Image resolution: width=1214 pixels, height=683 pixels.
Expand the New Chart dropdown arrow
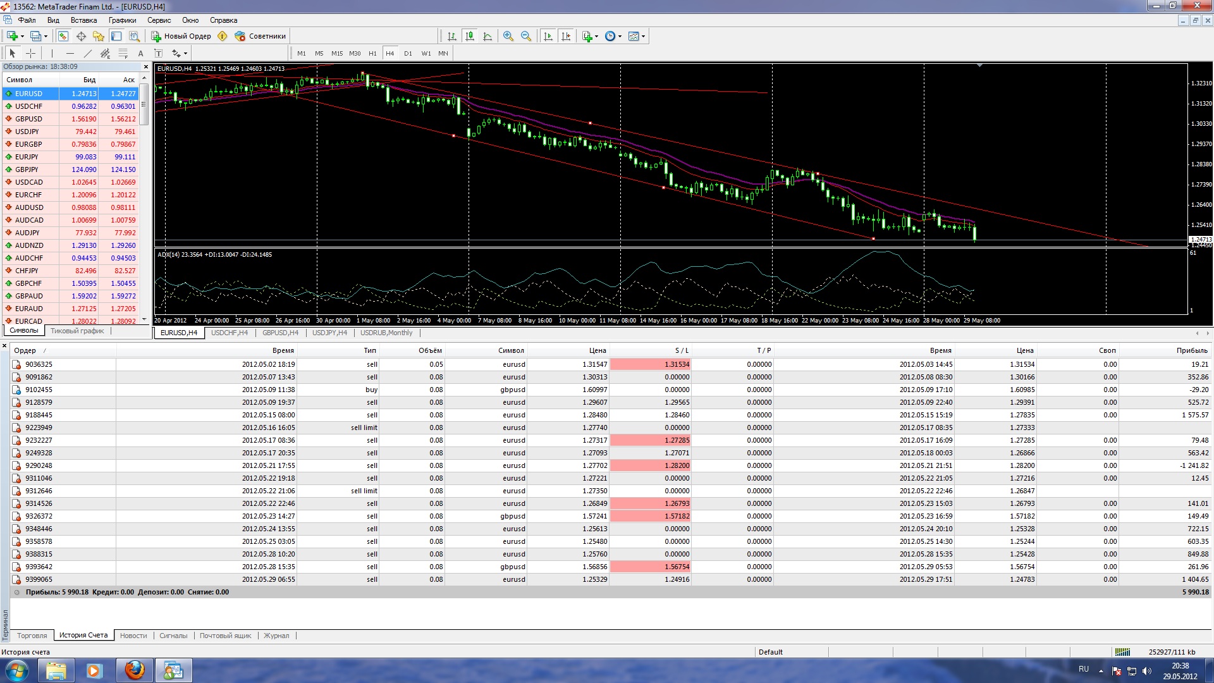[22, 36]
